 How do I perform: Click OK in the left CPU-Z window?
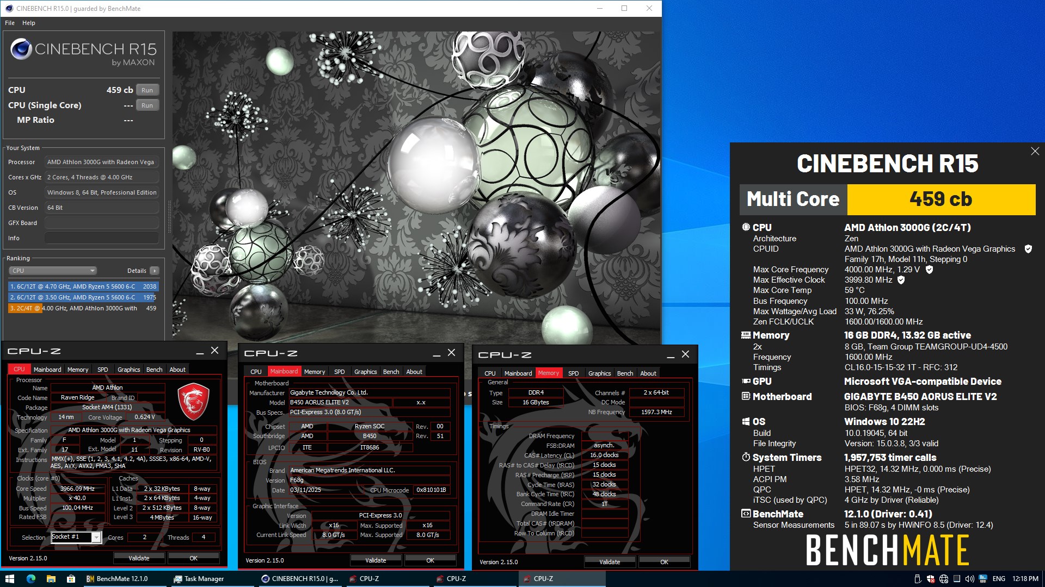point(193,558)
